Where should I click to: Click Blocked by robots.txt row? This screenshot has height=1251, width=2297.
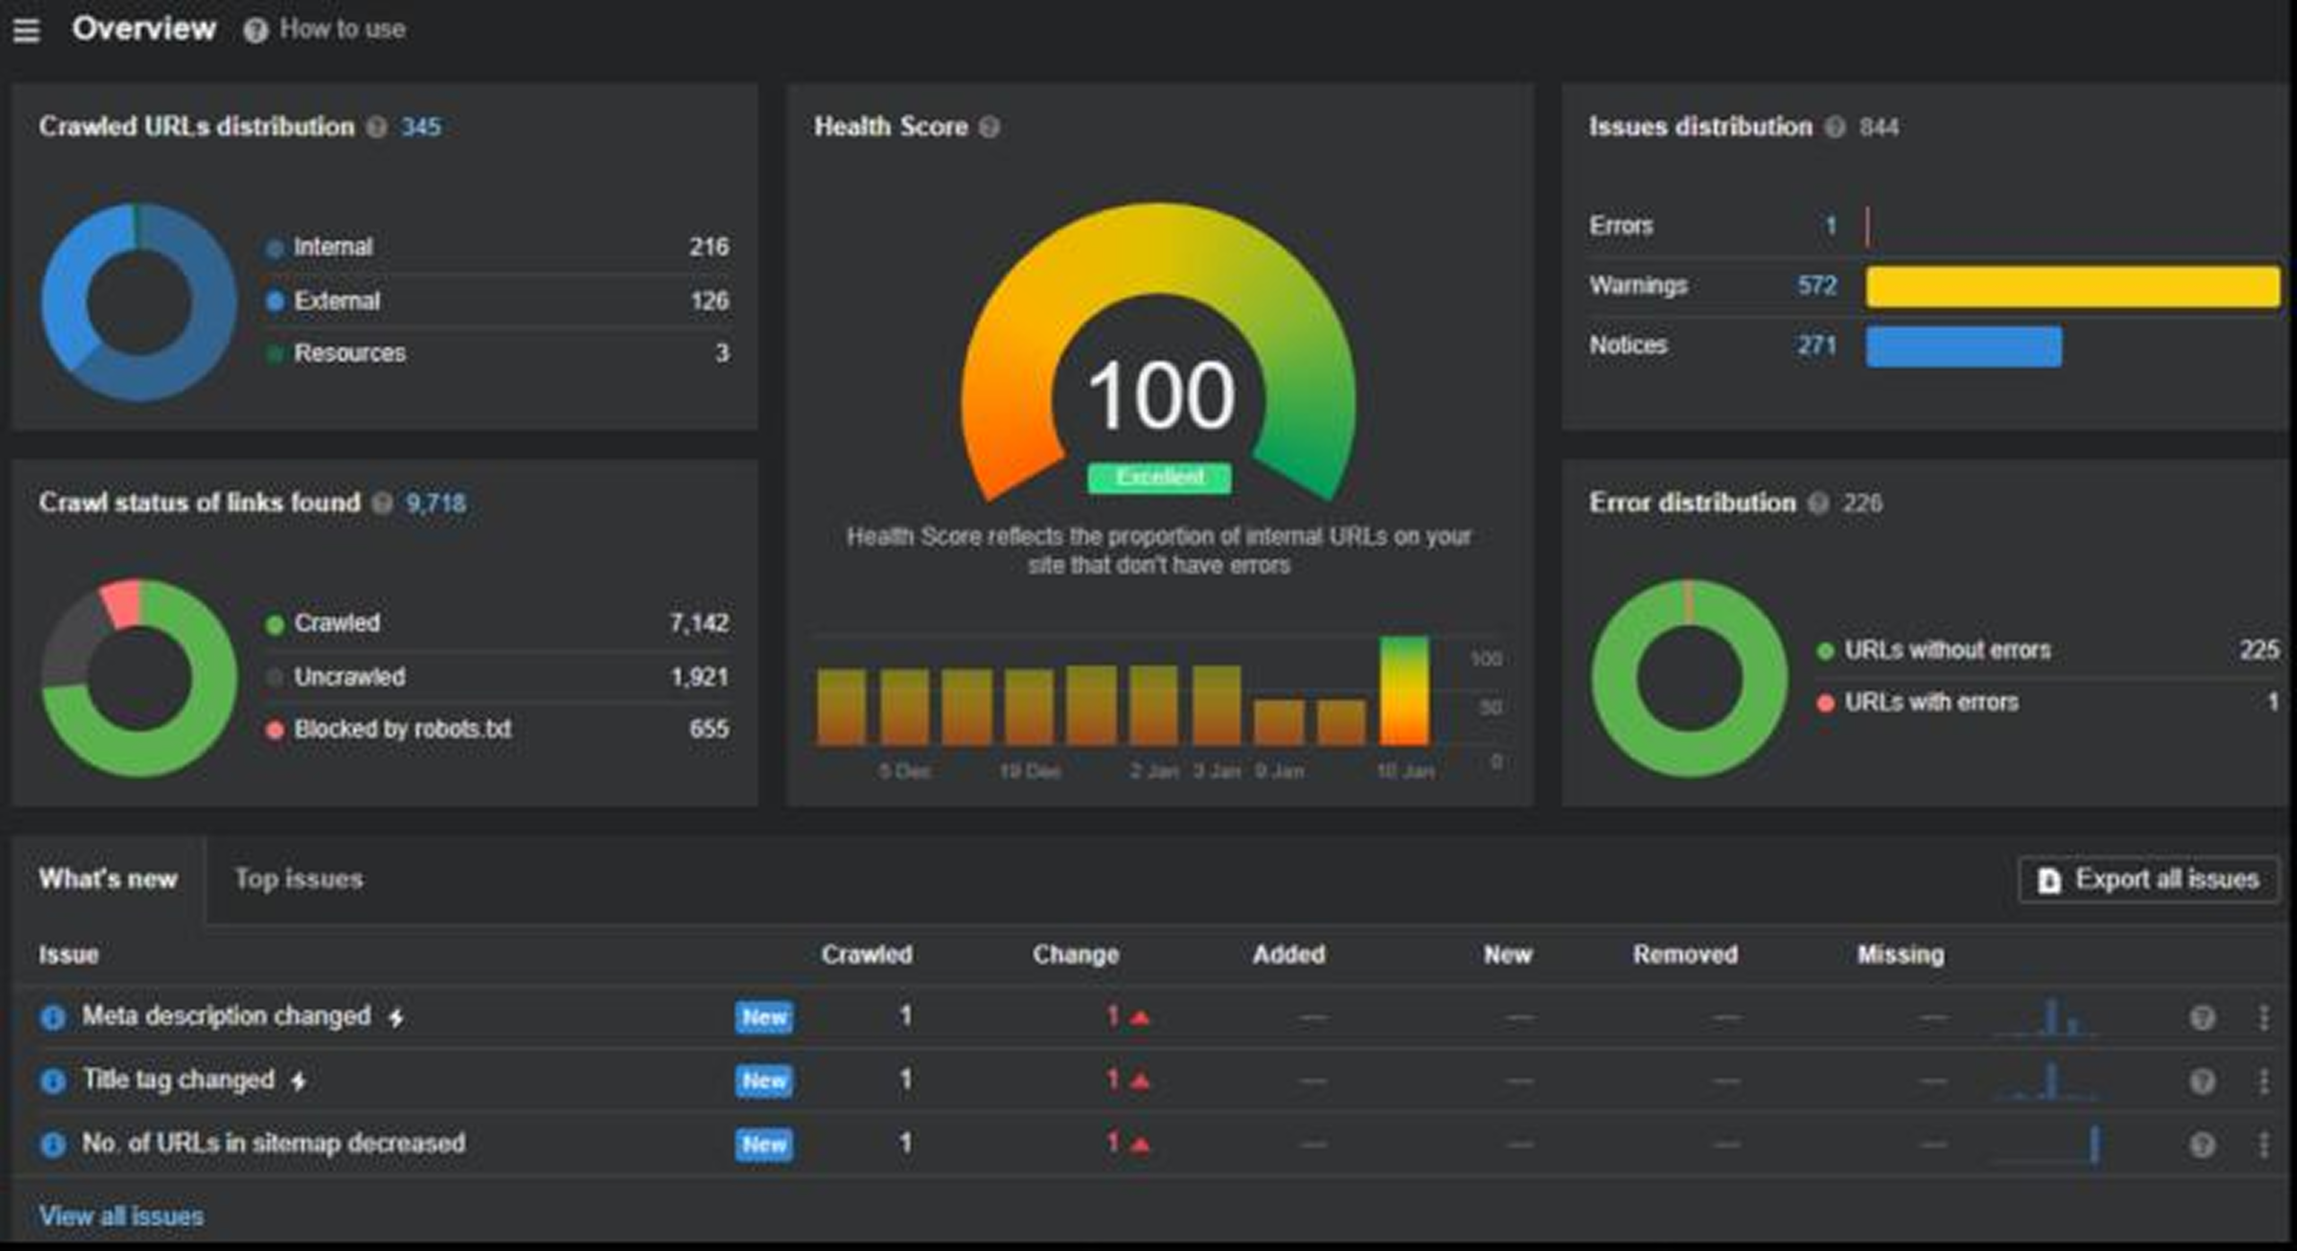point(498,729)
